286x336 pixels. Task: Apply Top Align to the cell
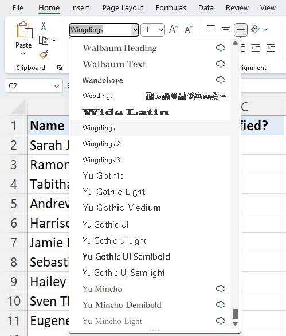211,29
